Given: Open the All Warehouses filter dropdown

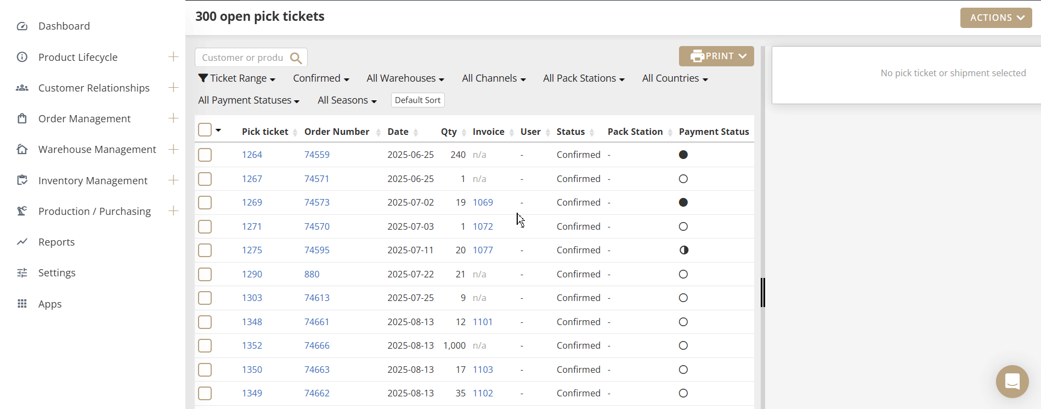Looking at the screenshot, I should [x=405, y=78].
